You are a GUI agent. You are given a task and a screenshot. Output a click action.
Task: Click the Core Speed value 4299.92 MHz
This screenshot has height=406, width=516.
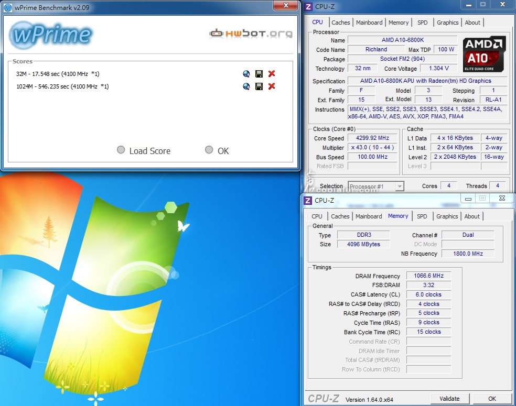point(372,138)
